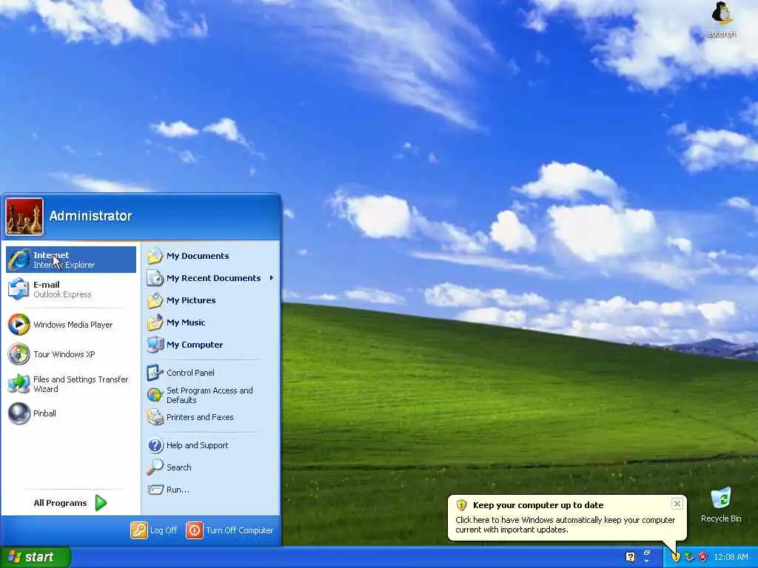Click the Set Program Access and Defaults icon

click(x=155, y=395)
